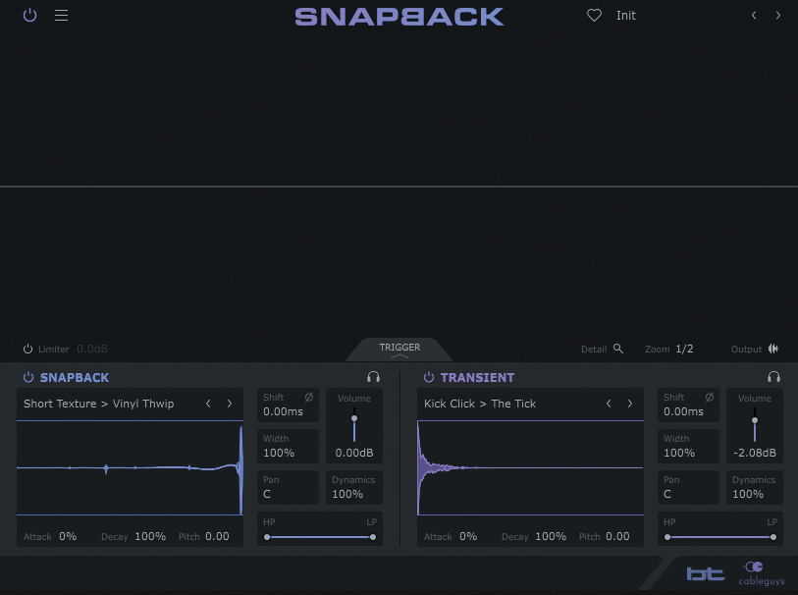
Task: Solo the Transient layer with headphones icon
Action: 773,377
